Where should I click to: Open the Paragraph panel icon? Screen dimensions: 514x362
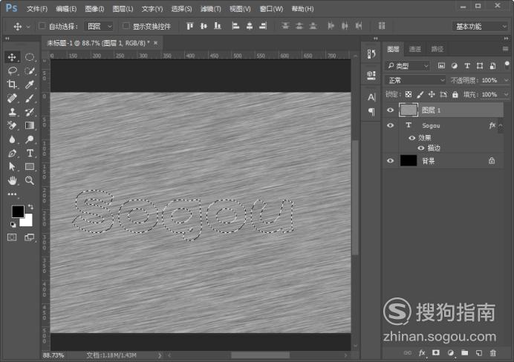(371, 112)
